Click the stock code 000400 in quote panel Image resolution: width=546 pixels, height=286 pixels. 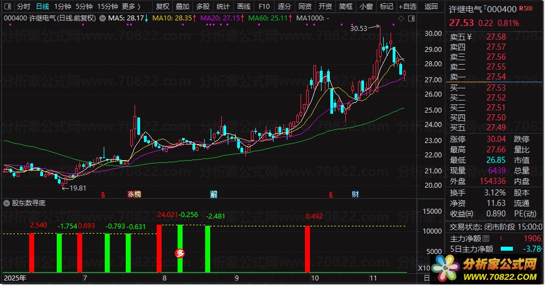502,9
